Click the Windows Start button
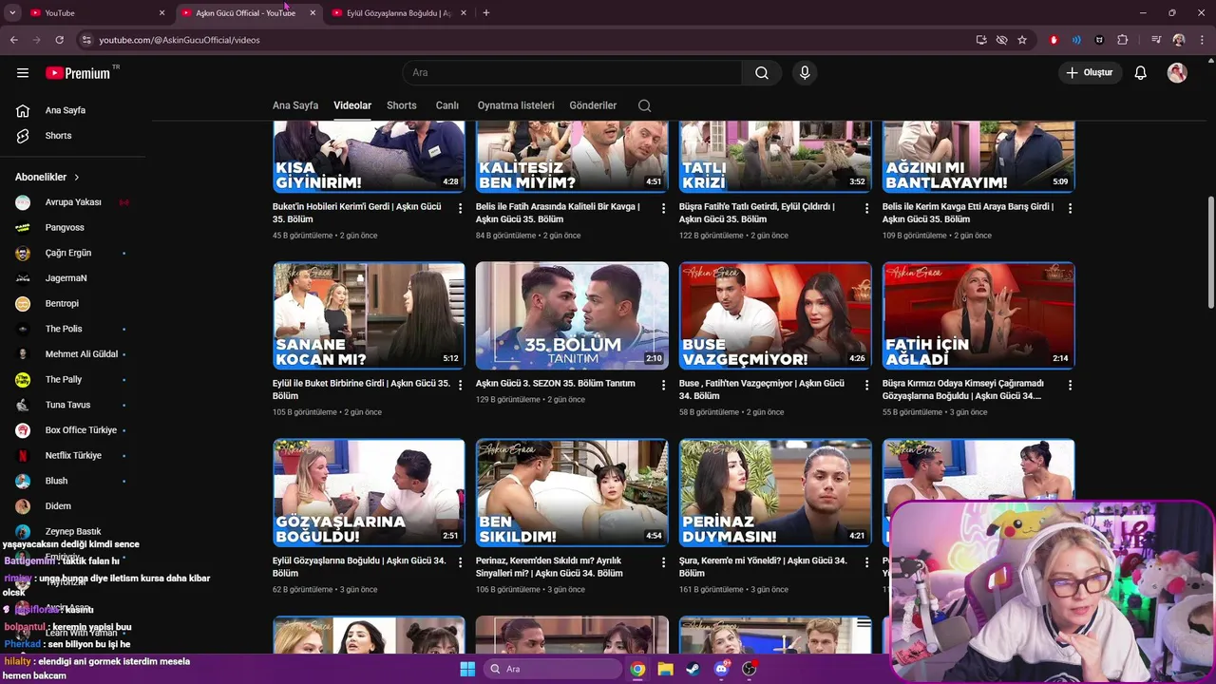Image resolution: width=1216 pixels, height=684 pixels. point(467,669)
